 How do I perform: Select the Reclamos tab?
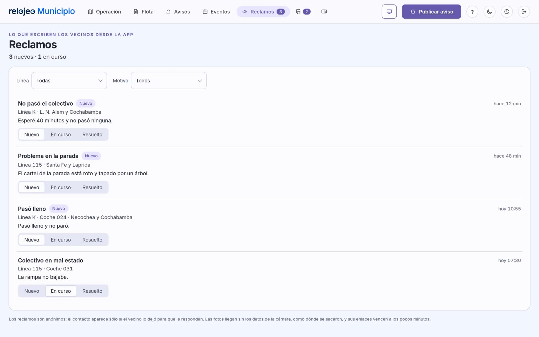pyautogui.click(x=263, y=12)
